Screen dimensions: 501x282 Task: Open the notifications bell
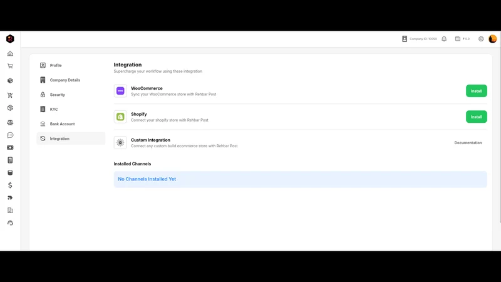coord(444,39)
